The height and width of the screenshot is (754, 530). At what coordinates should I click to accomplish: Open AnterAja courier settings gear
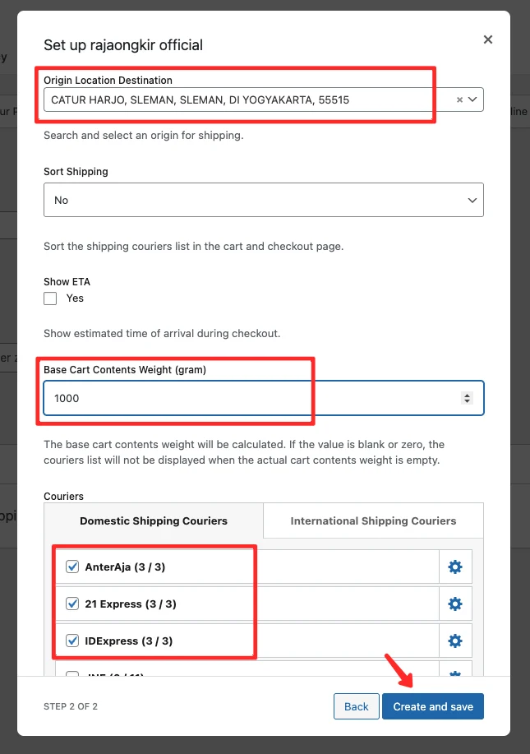pos(454,567)
